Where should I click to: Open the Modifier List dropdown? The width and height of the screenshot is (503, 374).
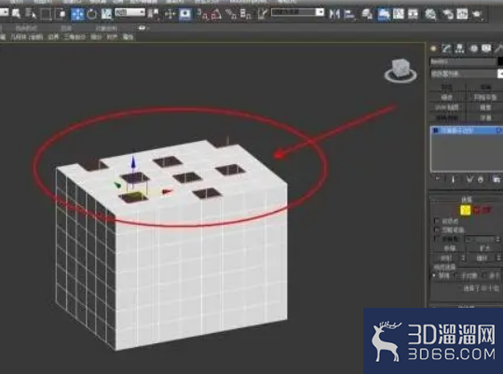(x=467, y=74)
